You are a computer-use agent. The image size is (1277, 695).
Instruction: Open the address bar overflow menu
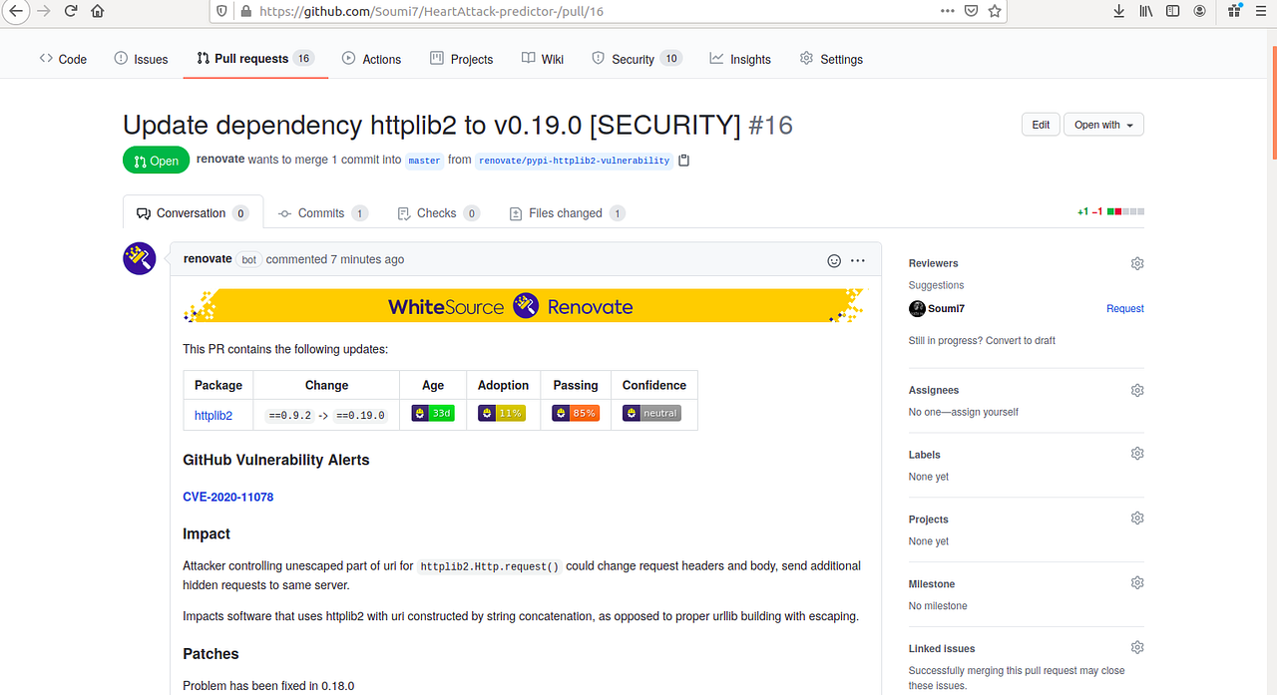pos(946,11)
